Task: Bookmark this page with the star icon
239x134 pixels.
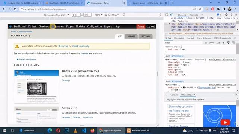Action: (x=200, y=9)
